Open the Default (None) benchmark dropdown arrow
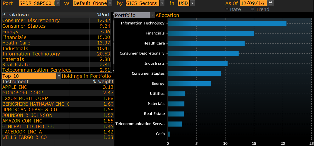Viewport: 314px width, 146px height. pyautogui.click(x=110, y=3)
